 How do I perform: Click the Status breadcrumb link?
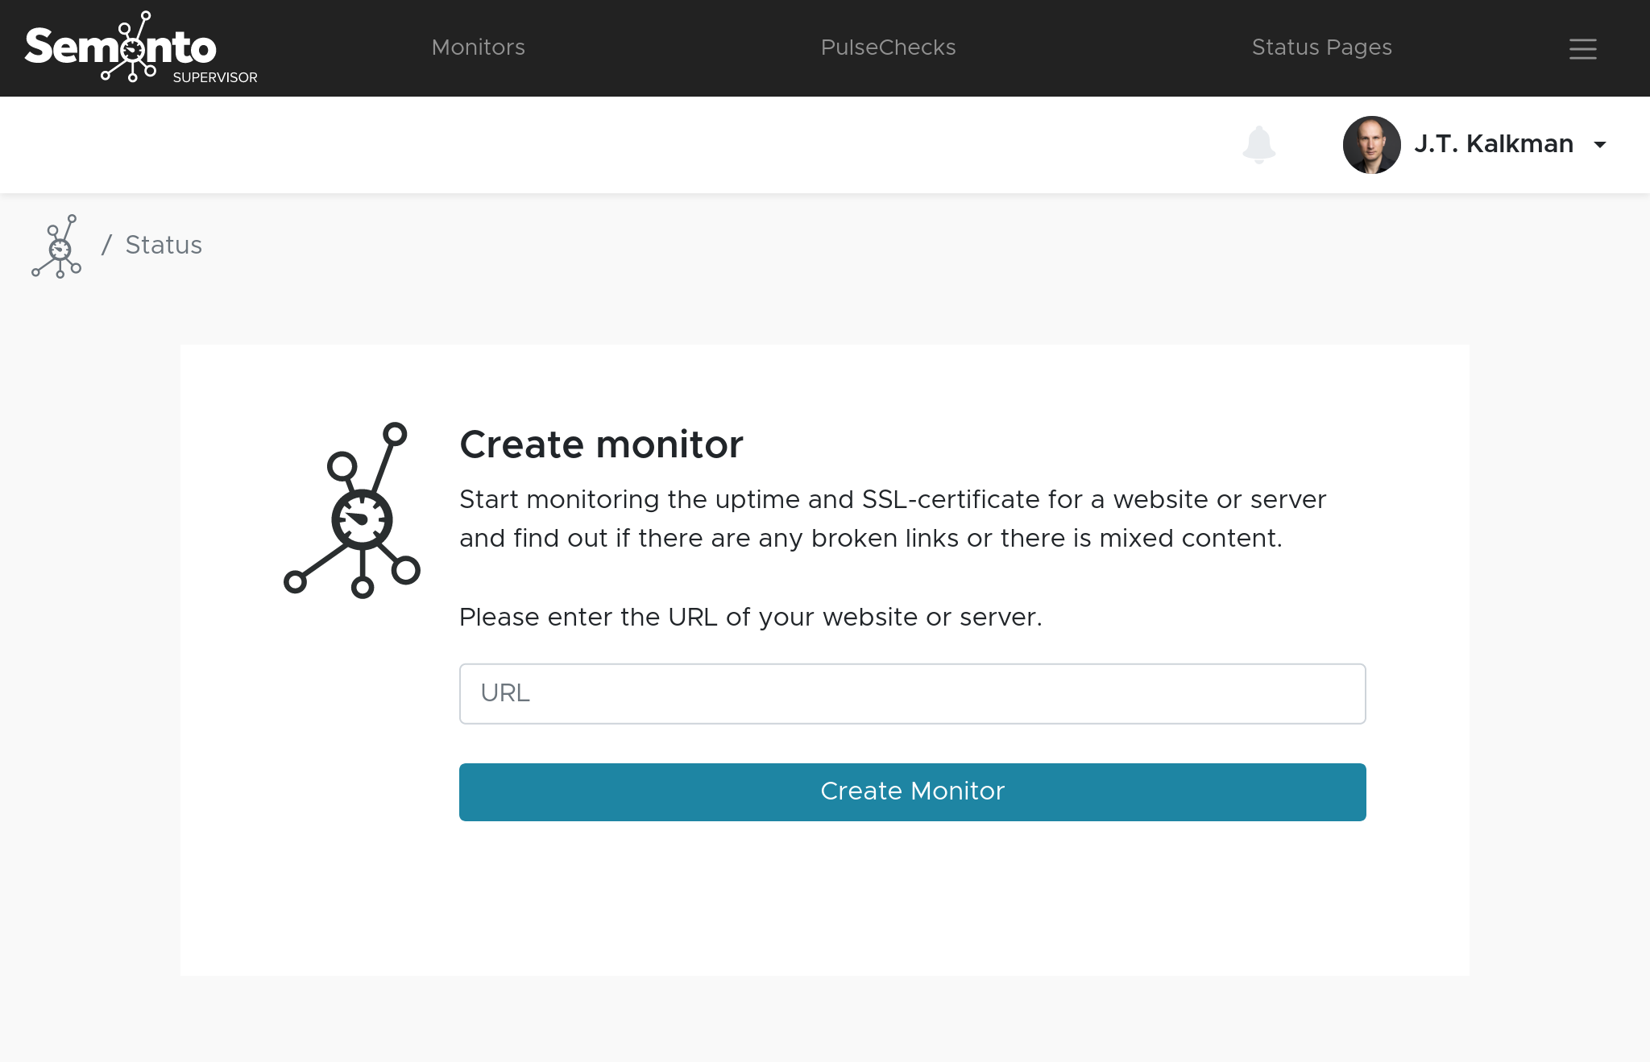click(x=164, y=245)
